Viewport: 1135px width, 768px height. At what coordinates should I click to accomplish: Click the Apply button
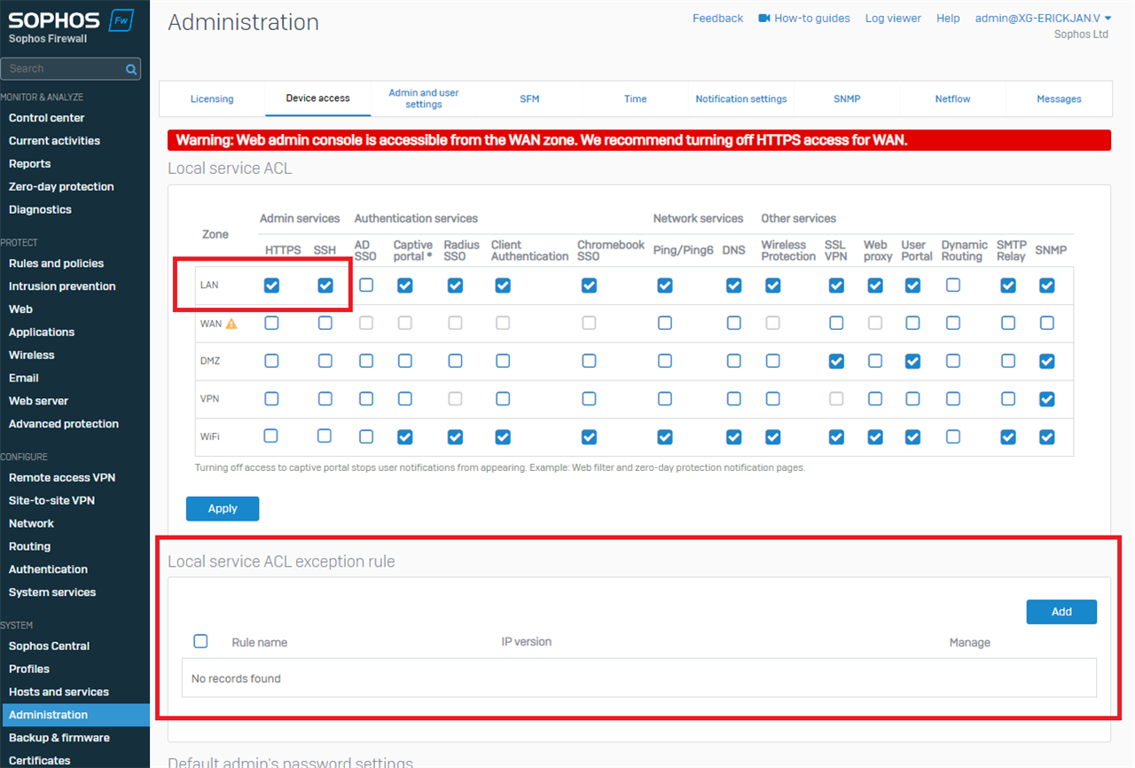(x=223, y=508)
